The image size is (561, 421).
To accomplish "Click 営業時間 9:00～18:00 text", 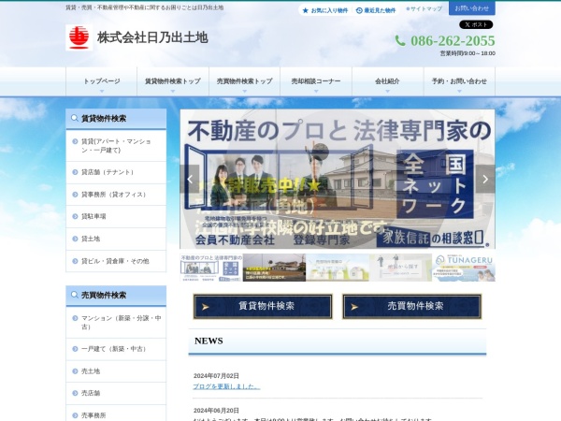I will click(x=467, y=53).
